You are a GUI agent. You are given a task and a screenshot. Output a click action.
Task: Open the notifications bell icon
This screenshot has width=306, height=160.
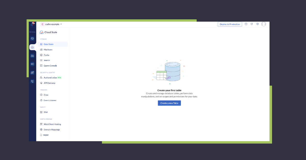(x=252, y=24)
